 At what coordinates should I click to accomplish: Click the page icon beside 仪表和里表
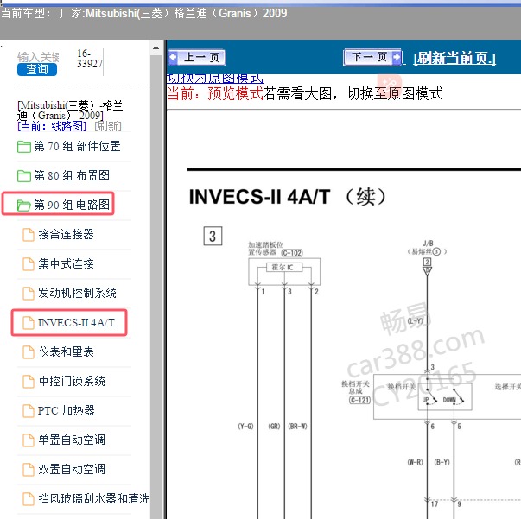tap(29, 352)
